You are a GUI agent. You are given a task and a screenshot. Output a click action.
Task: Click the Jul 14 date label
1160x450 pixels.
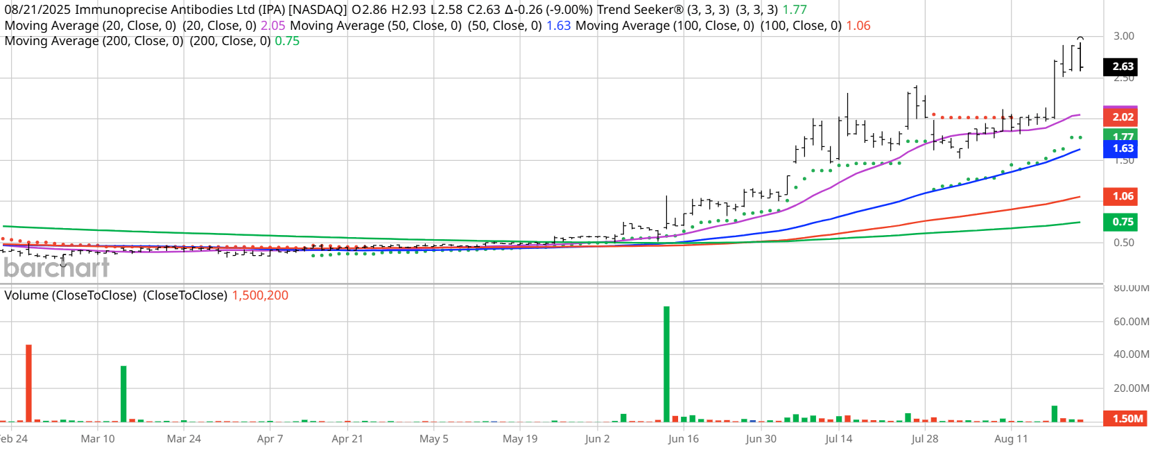click(838, 438)
